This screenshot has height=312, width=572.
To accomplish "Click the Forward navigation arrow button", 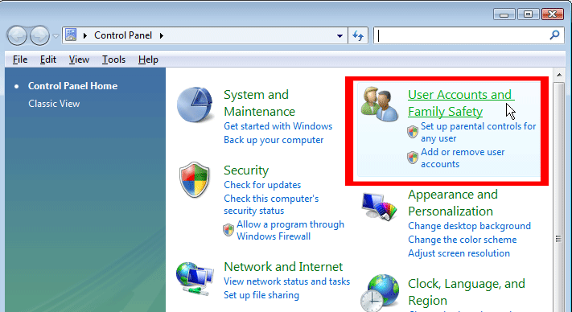I will click(x=39, y=35).
